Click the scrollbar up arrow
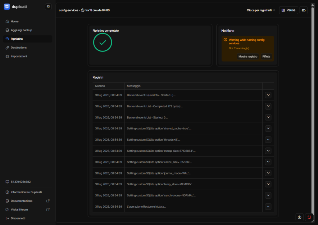 click(312, 5)
